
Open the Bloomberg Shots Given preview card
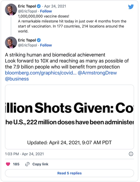tap(69, 117)
